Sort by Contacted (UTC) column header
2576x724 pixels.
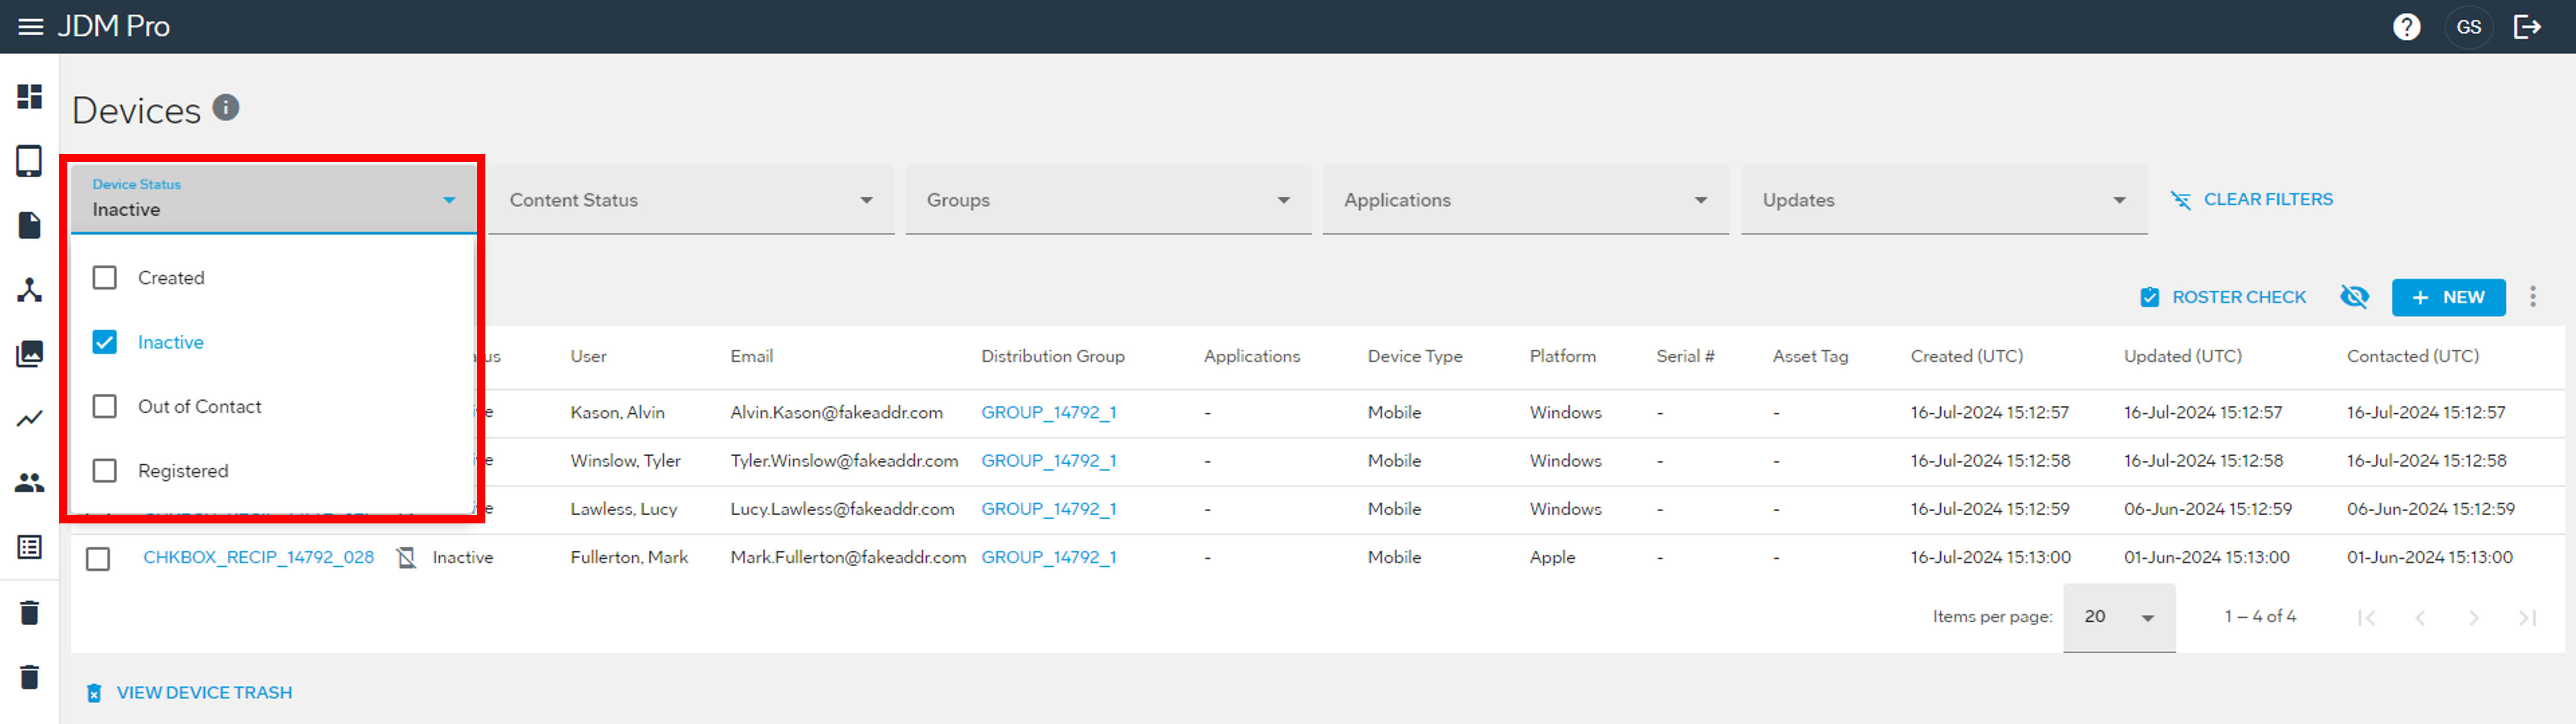[2412, 357]
